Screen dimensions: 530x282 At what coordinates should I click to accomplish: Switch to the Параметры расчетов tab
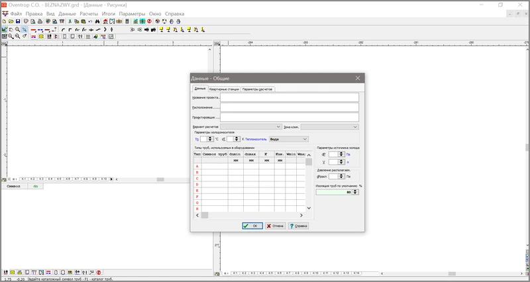pos(257,89)
